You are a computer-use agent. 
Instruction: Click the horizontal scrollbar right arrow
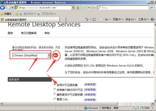[152, 104]
